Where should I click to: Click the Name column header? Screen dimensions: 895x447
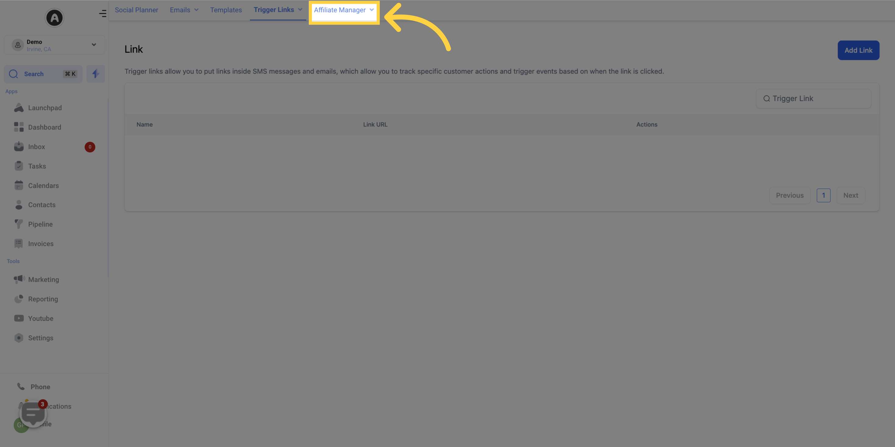coord(144,124)
